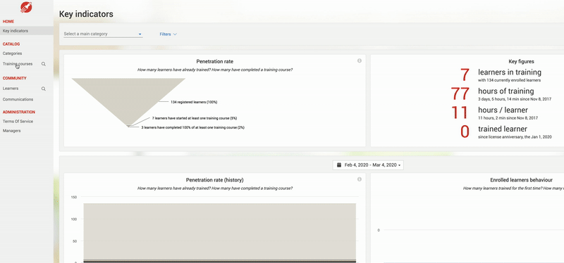Viewport: 564px width, 263px height.
Task: Click 'since license anniversary' subtitle
Action: (515, 137)
